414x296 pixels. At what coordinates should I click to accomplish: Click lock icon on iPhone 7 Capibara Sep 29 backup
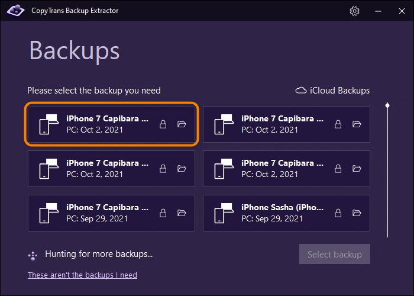click(163, 213)
